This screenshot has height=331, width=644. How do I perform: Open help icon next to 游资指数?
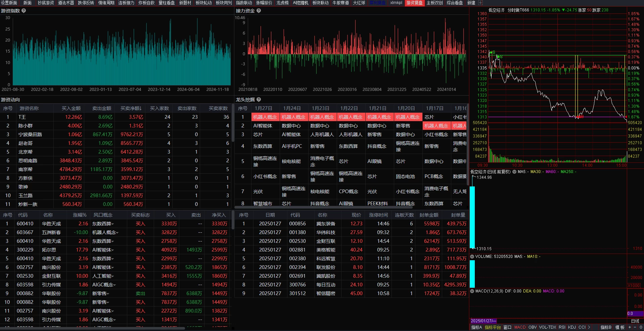(x=24, y=11)
